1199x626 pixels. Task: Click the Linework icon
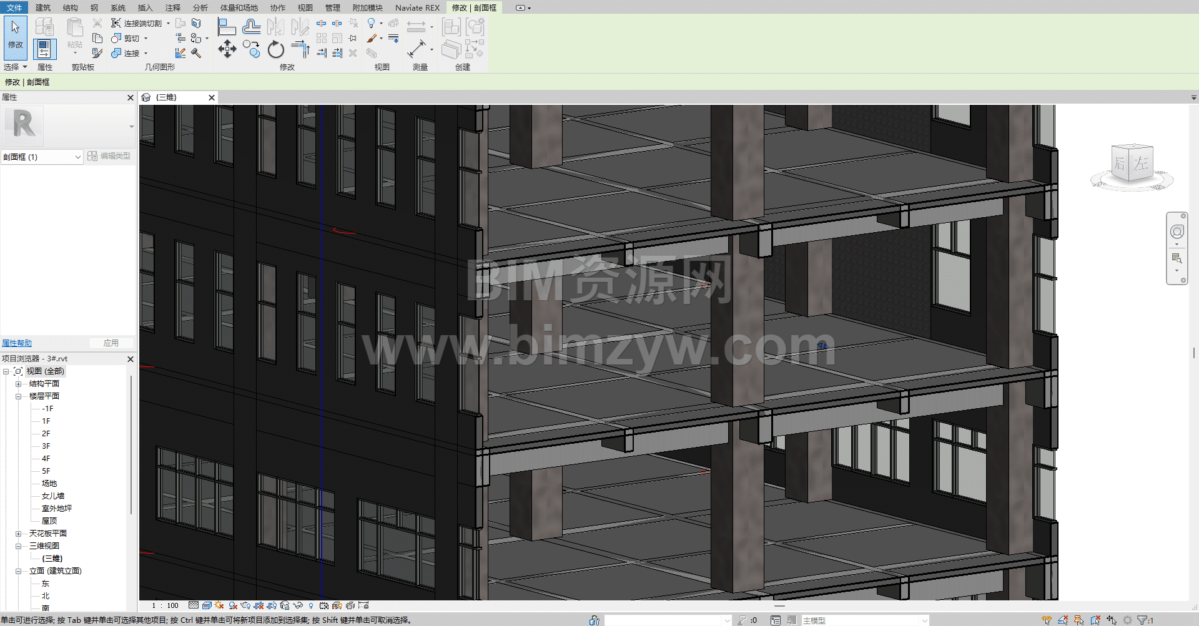click(393, 38)
